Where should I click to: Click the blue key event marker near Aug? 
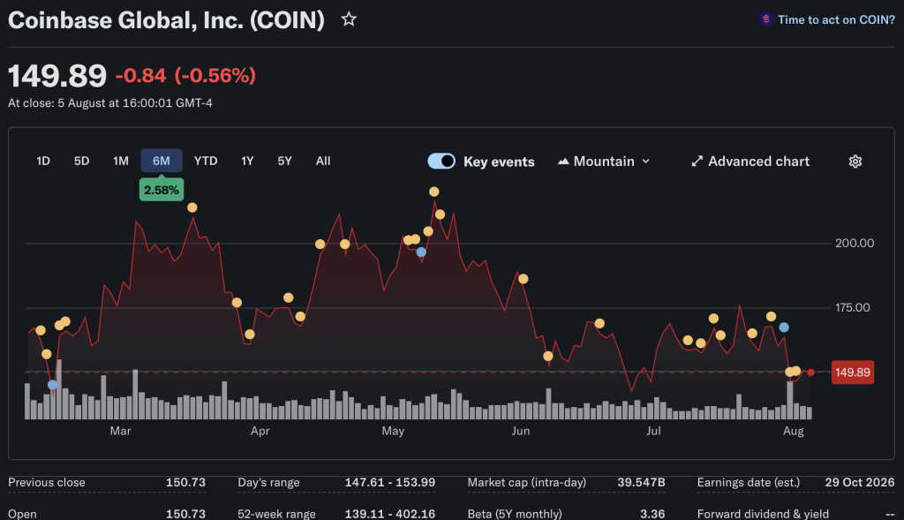tap(784, 328)
